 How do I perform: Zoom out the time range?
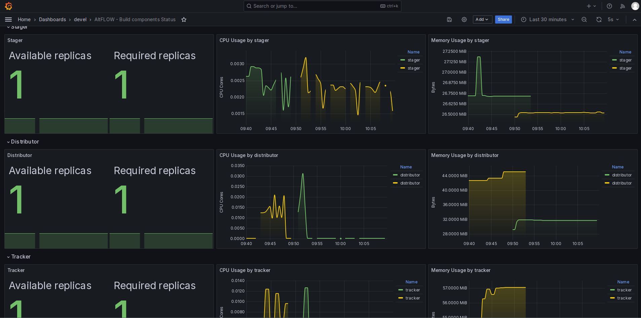pyautogui.click(x=584, y=19)
